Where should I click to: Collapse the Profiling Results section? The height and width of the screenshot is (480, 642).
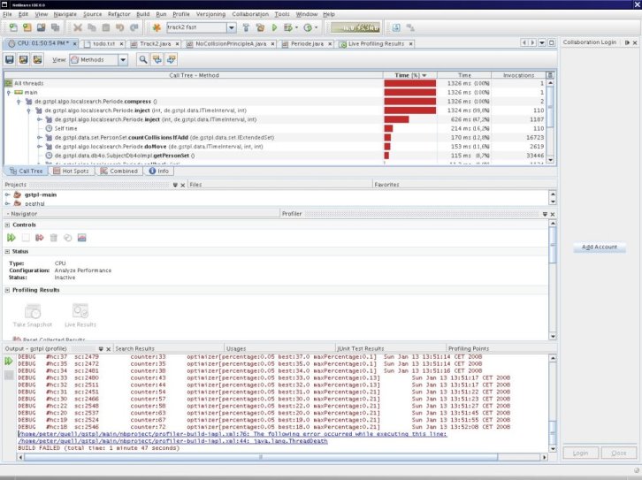[8, 290]
